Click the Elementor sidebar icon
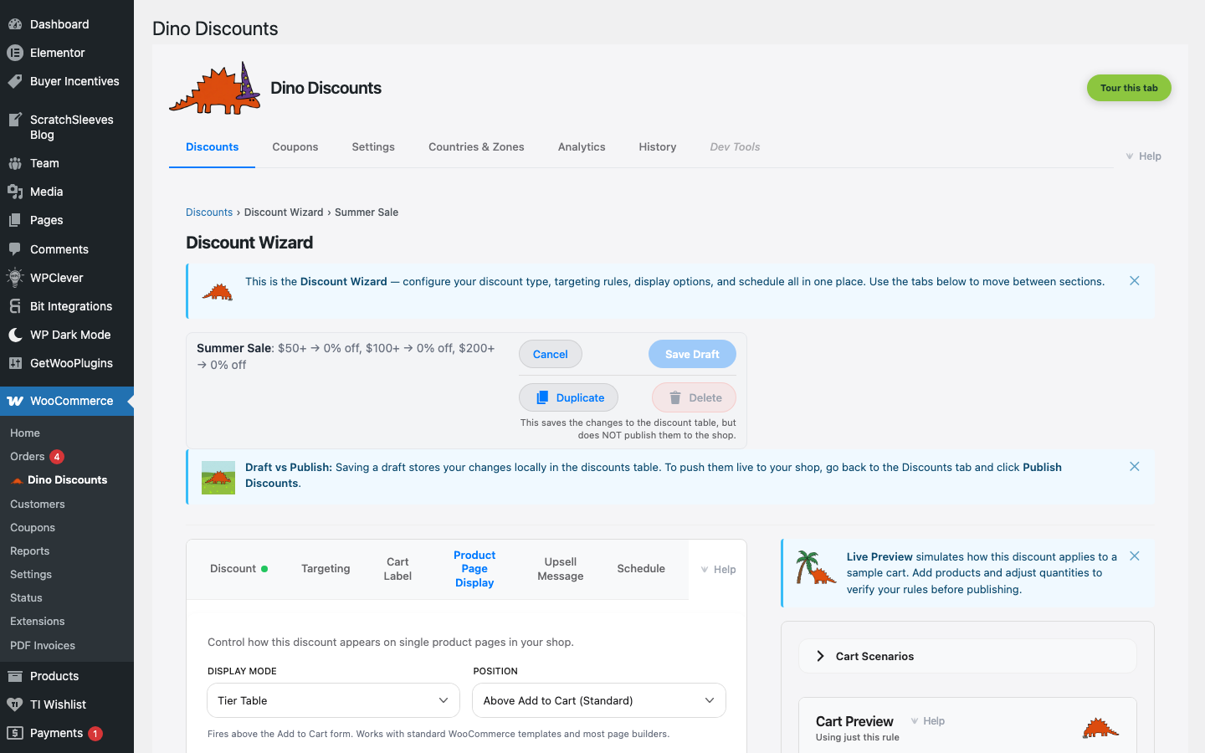The height and width of the screenshot is (753, 1205). click(x=15, y=53)
